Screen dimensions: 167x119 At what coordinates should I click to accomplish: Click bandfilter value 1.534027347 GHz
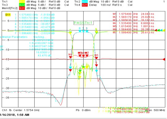[x=41, y=46]
